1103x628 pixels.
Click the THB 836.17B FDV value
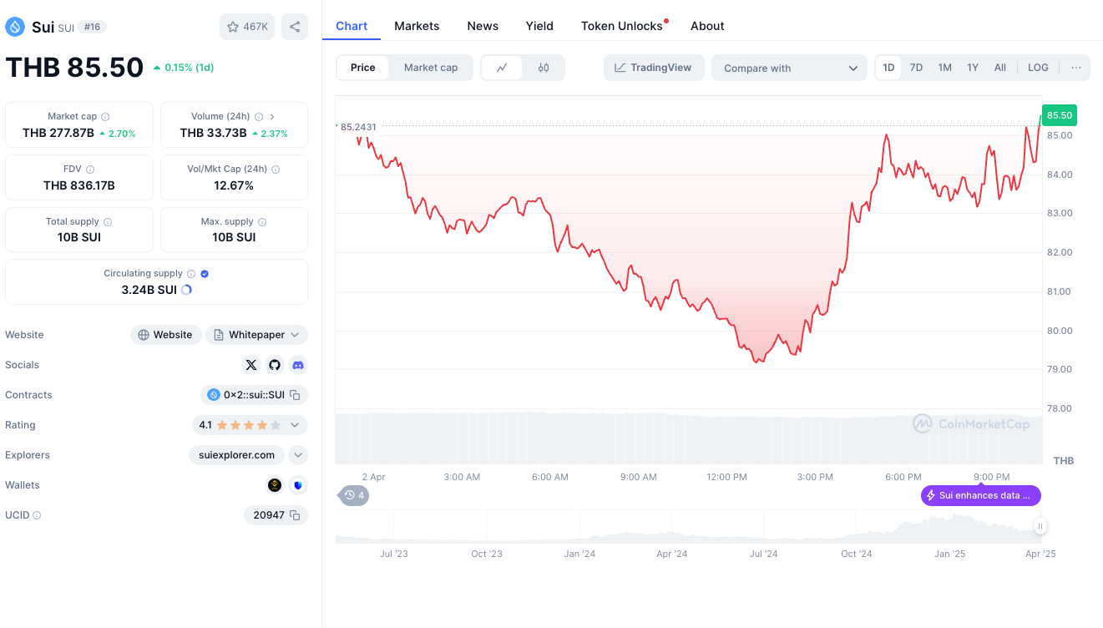79,185
